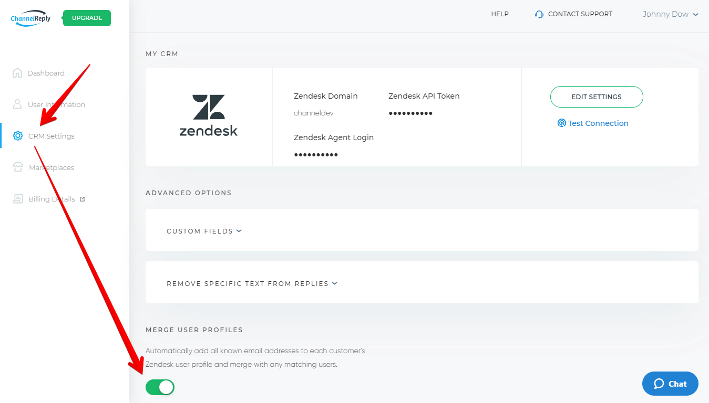The width and height of the screenshot is (709, 403).
Task: Click the external link icon beside Billing Details
Action: (82, 199)
